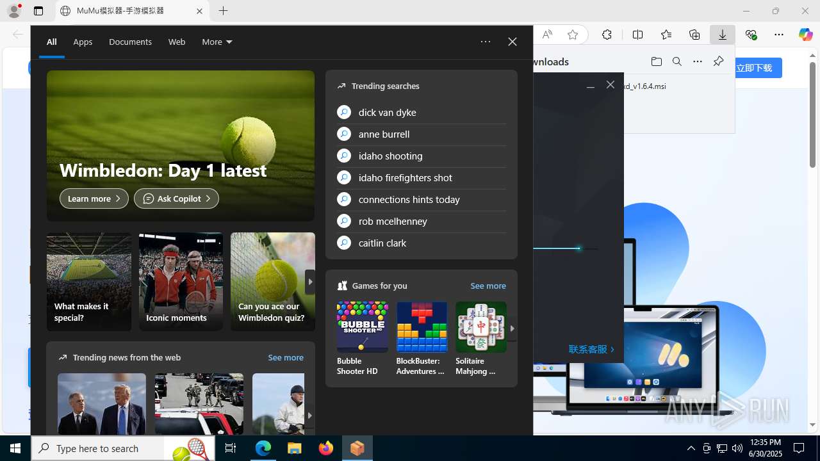Expand the More dropdown in search panel

click(217, 42)
